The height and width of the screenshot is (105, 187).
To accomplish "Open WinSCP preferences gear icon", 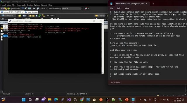I will point(34,8).
